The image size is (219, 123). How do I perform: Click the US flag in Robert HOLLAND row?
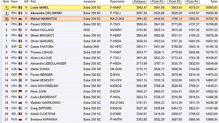pyautogui.click(x=20, y=30)
